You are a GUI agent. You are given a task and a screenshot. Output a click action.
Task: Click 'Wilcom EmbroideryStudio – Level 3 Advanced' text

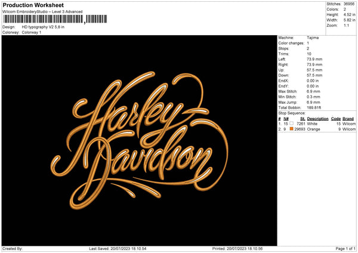(42, 12)
